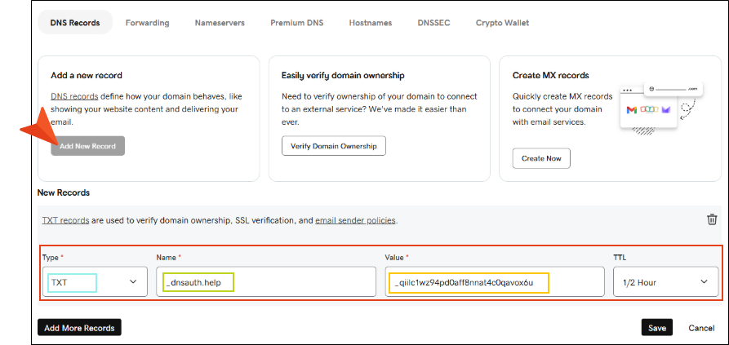Go to the Nameservers tab

coord(220,23)
